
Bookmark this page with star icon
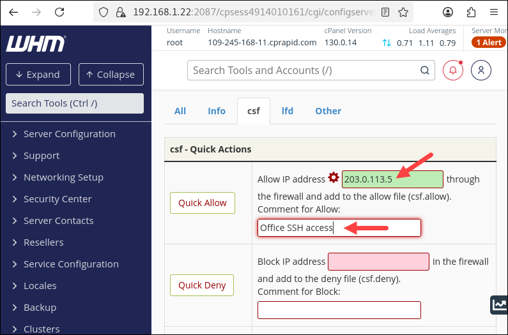coord(403,12)
